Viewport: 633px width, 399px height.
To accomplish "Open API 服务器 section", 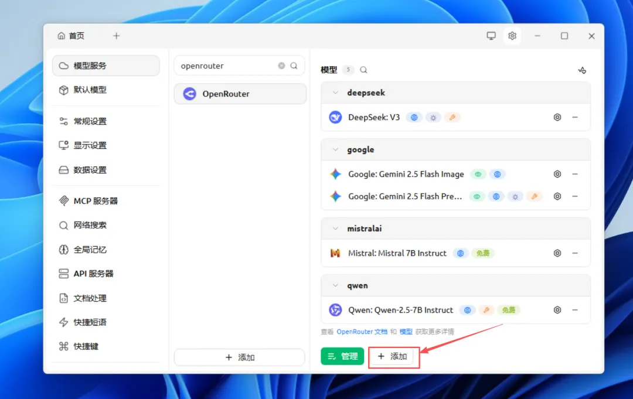I will click(105, 274).
